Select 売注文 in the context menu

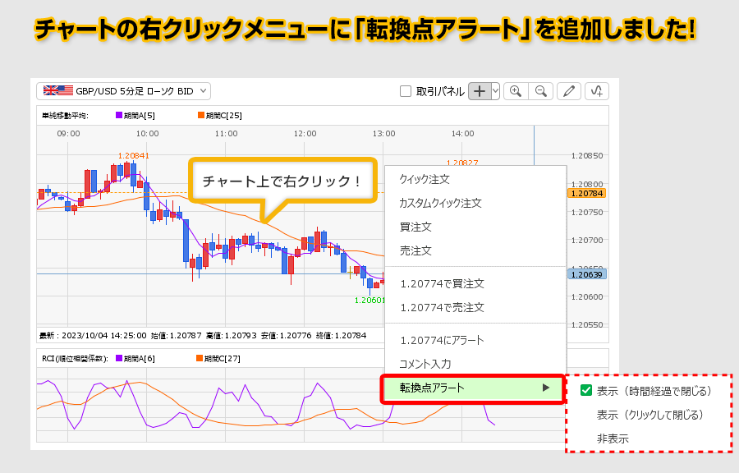[x=415, y=250]
